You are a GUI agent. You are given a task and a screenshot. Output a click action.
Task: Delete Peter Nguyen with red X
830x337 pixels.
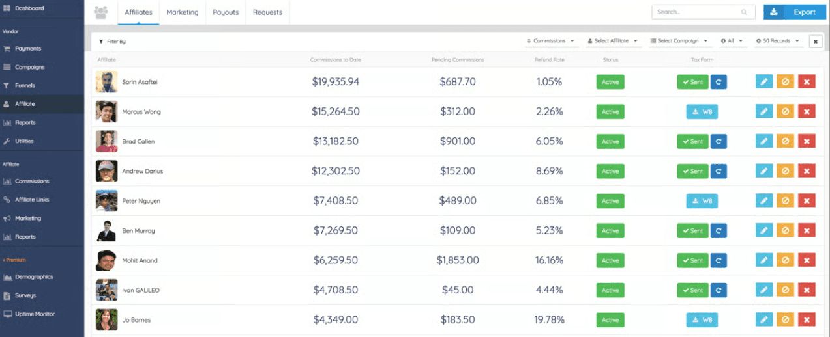tap(807, 201)
